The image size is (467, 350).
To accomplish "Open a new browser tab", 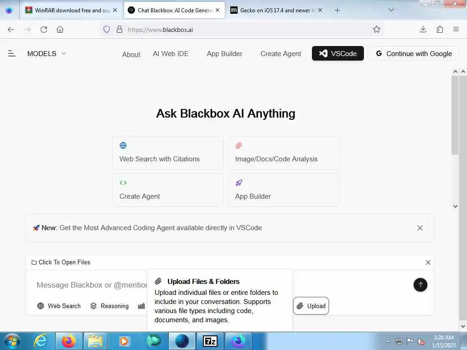I will tap(337, 10).
